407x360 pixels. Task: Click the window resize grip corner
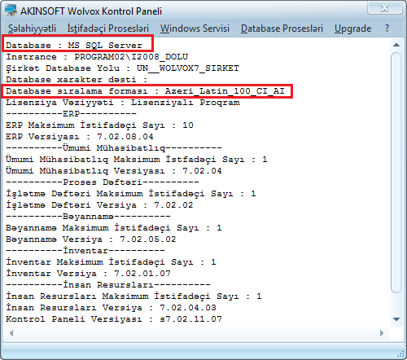tap(400, 353)
